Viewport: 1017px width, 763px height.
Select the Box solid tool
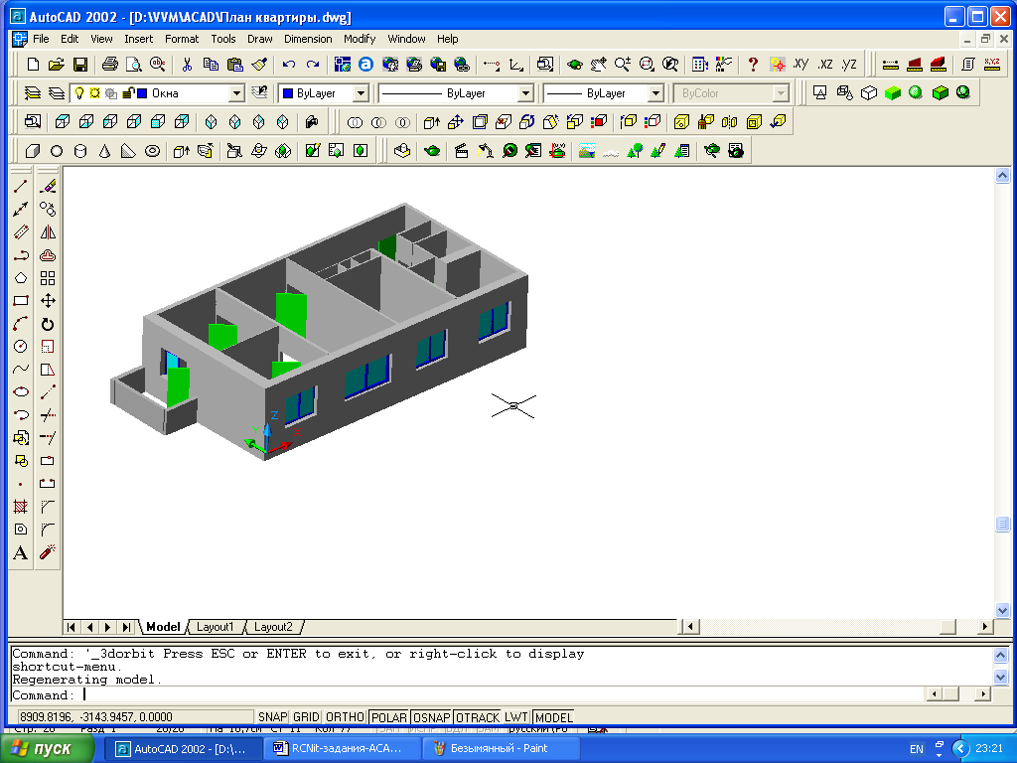(x=33, y=151)
